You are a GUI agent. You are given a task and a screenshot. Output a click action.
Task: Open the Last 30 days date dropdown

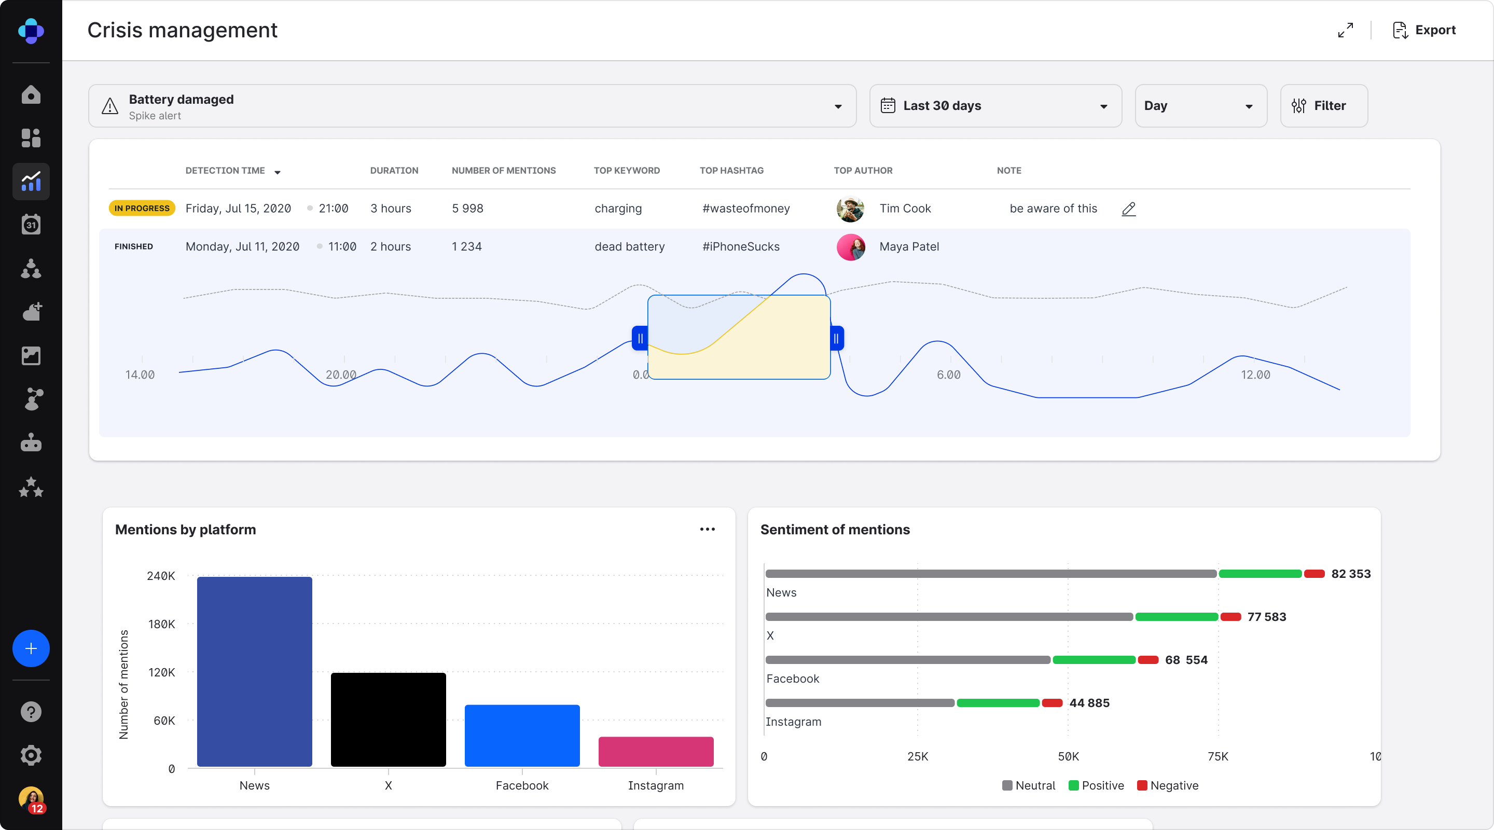[995, 105]
